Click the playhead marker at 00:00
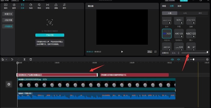Image resolution: width=211 pixels, height=108 pixels. 17,63
